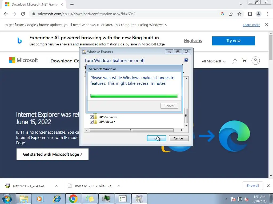The height and width of the screenshot is (204, 273).
Task: Open the tab search chevron
Action: 241,5
